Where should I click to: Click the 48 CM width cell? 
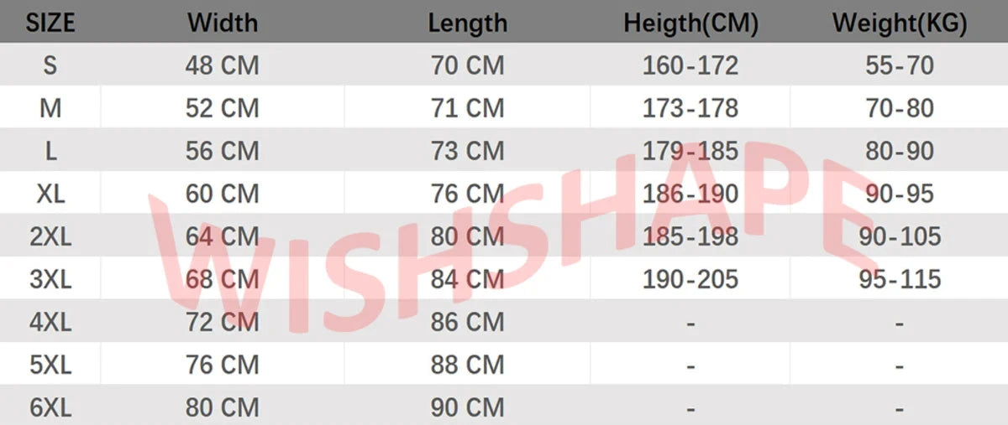[222, 65]
